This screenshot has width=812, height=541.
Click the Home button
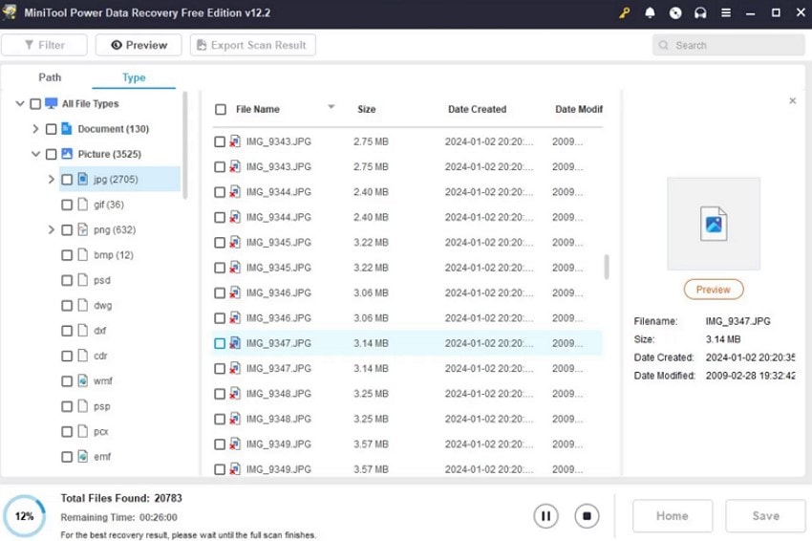(673, 516)
